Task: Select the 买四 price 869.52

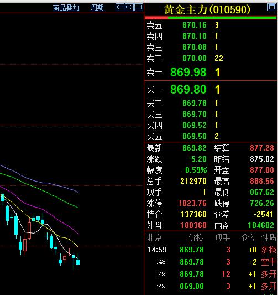Action: click(x=195, y=125)
